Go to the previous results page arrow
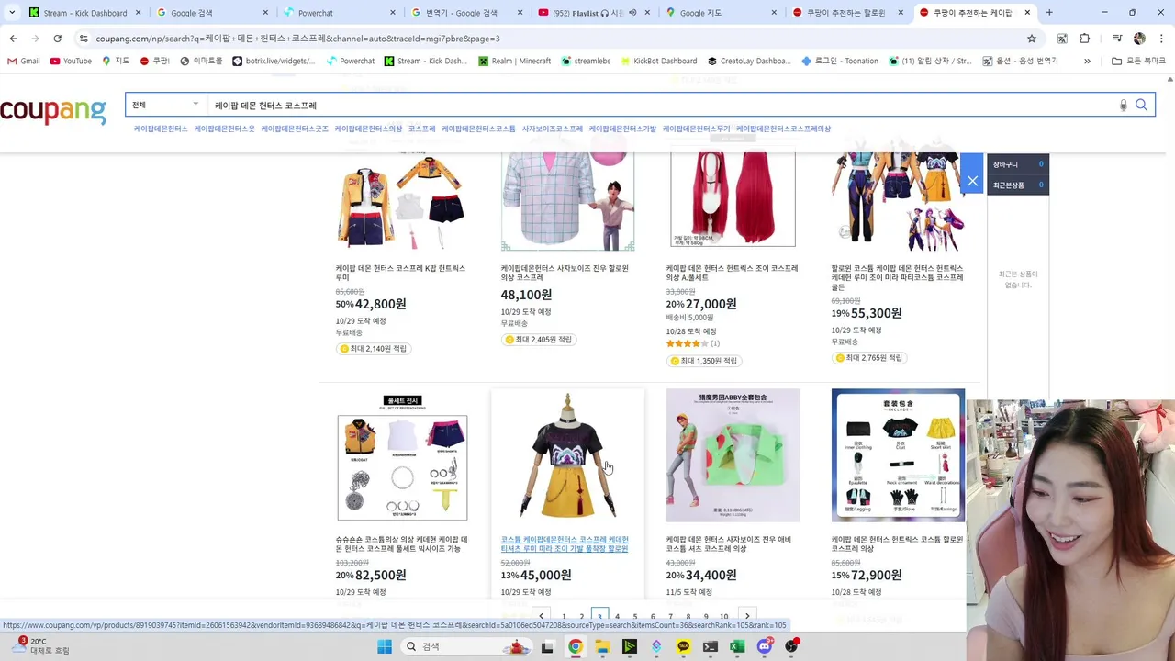The width and height of the screenshot is (1175, 661). [542, 616]
